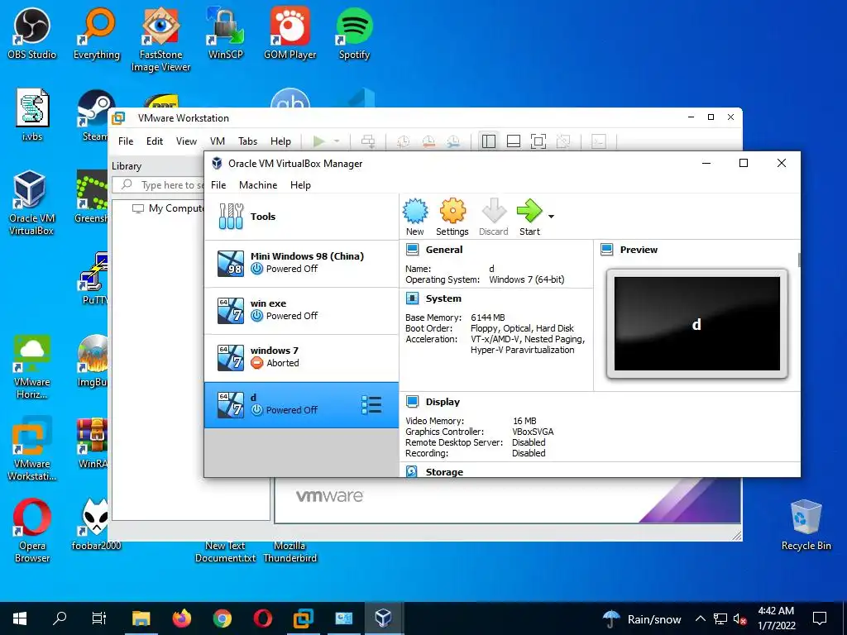Select Tools in VirtualBox sidebar
The image size is (847, 635).
pyautogui.click(x=301, y=217)
